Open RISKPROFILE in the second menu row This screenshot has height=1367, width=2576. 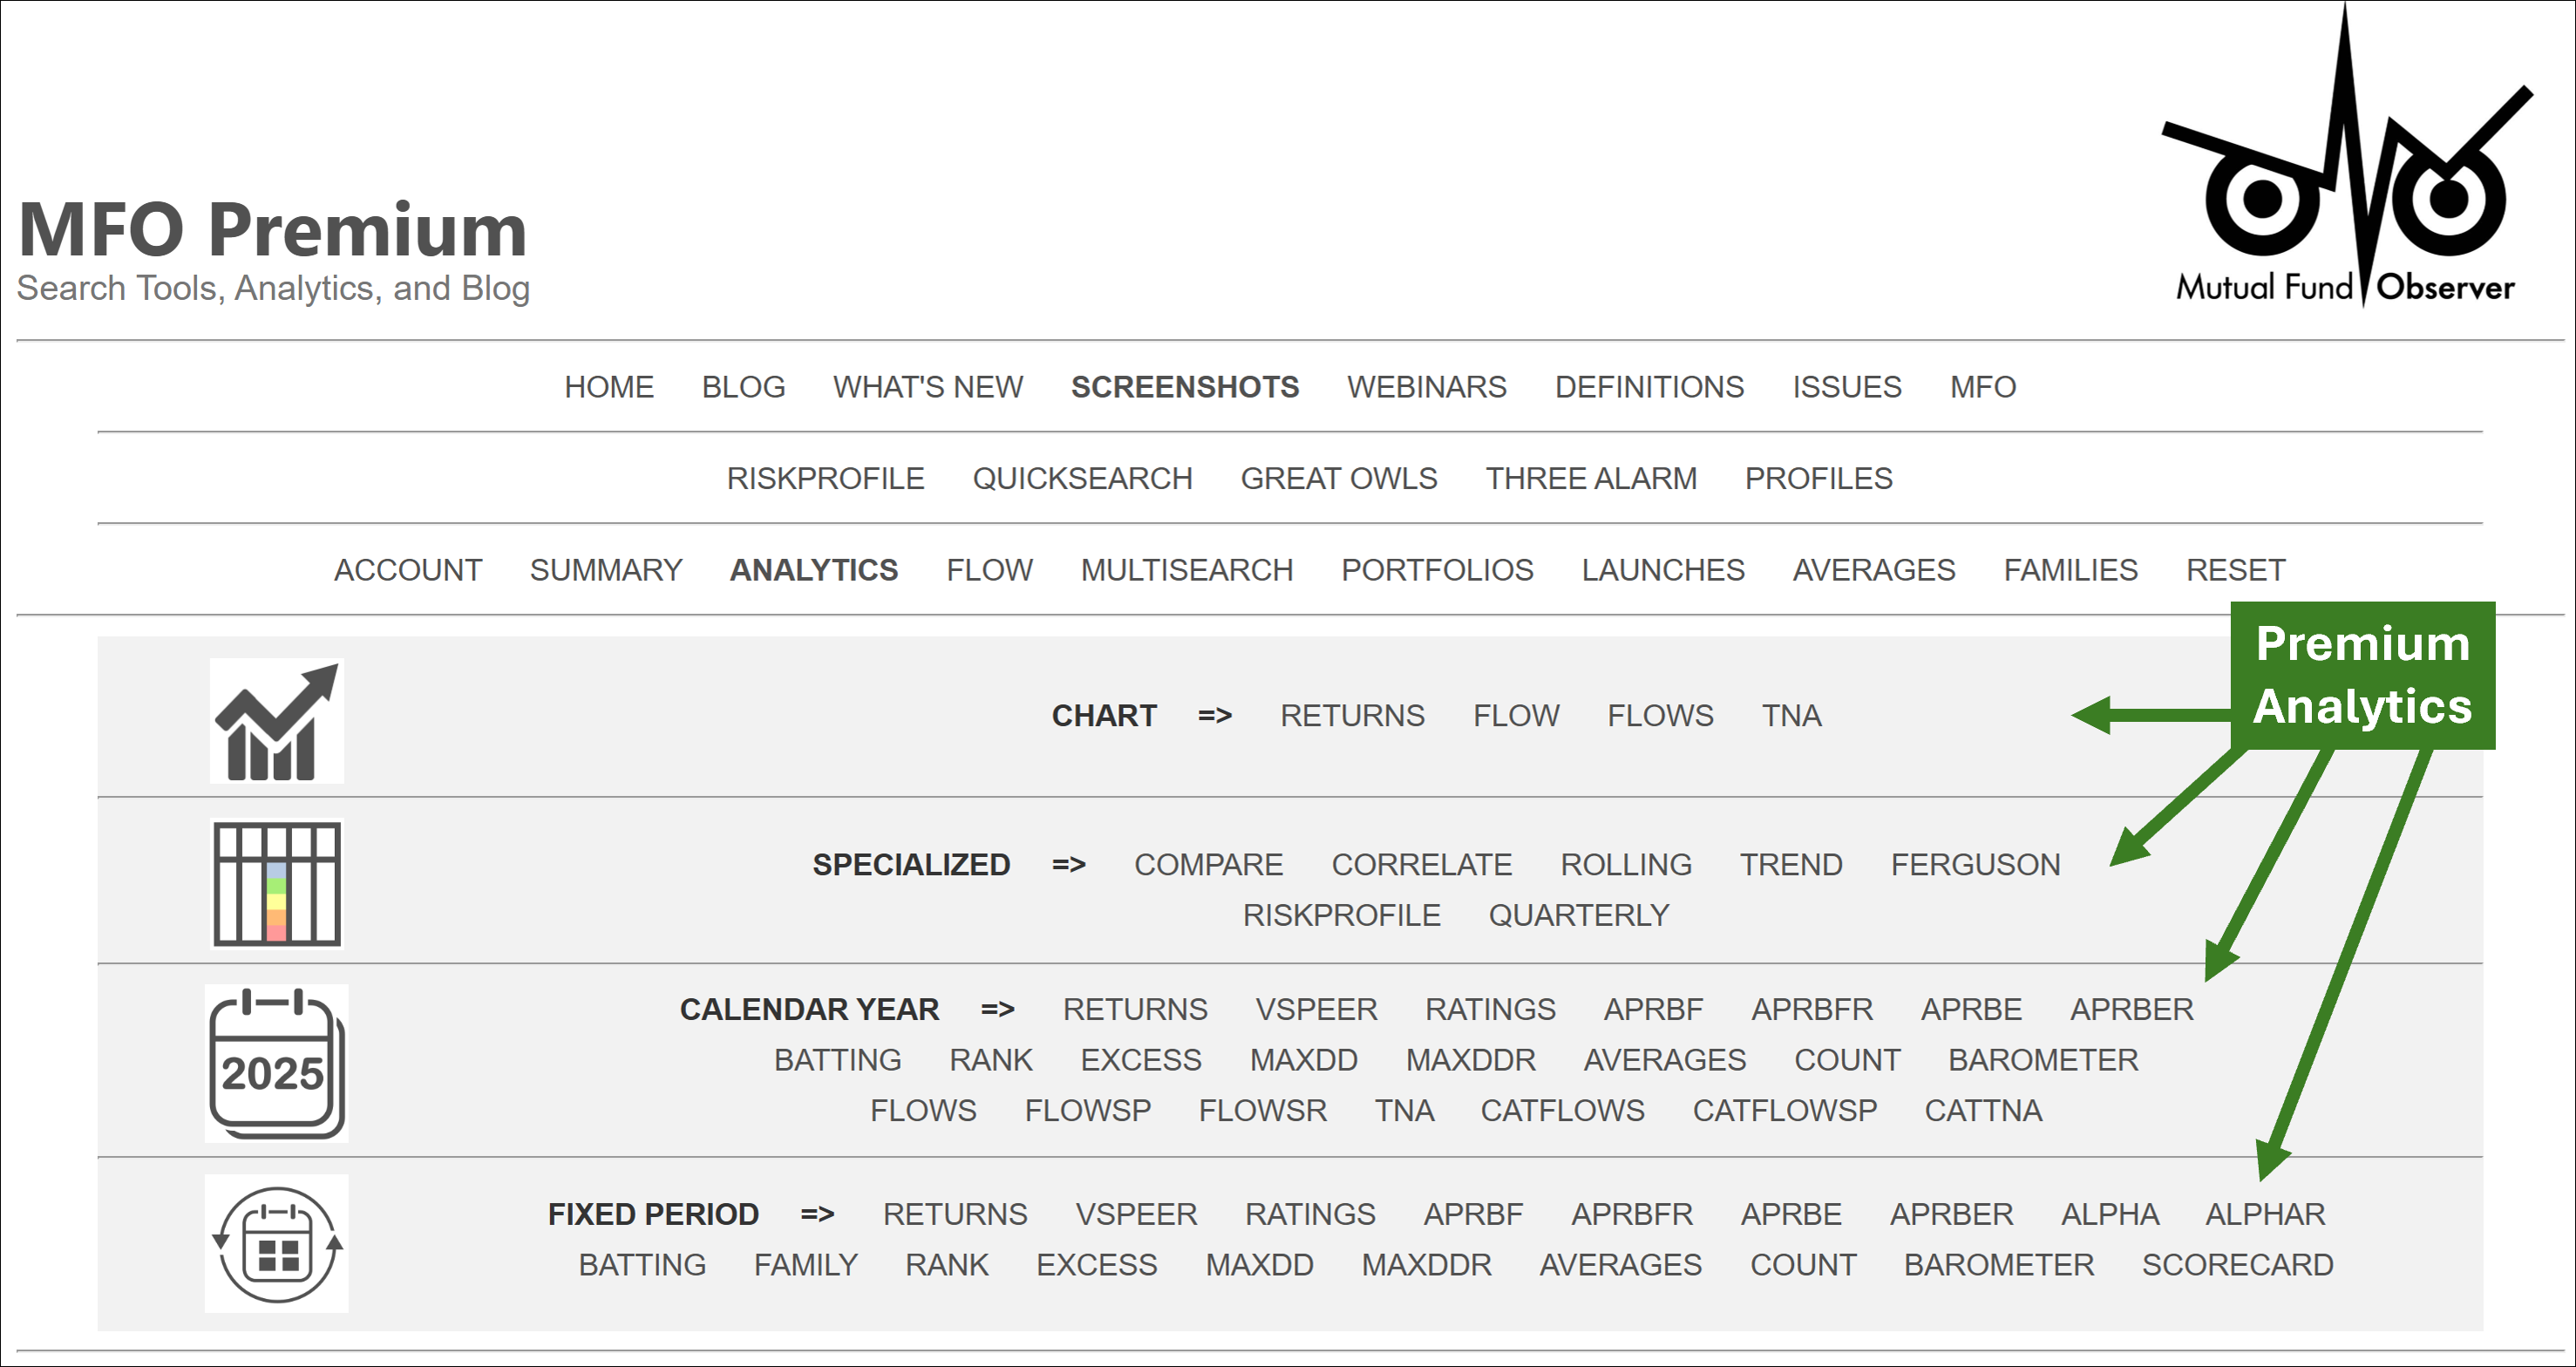[x=825, y=478]
